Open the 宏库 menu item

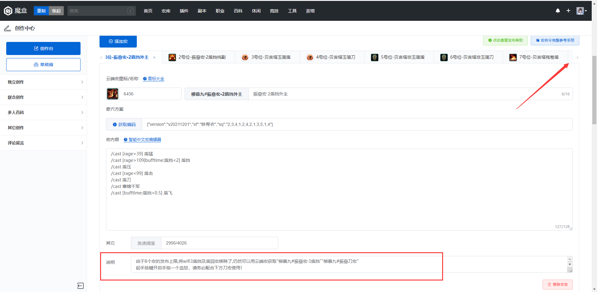click(x=166, y=11)
